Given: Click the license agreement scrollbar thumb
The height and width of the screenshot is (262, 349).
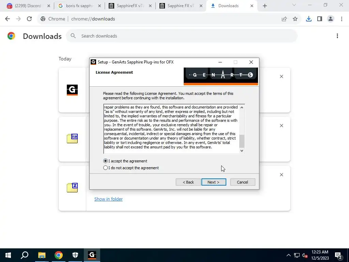Looking at the screenshot, I should pos(242,141).
